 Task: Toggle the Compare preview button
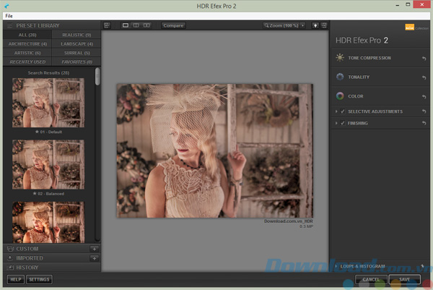click(173, 26)
